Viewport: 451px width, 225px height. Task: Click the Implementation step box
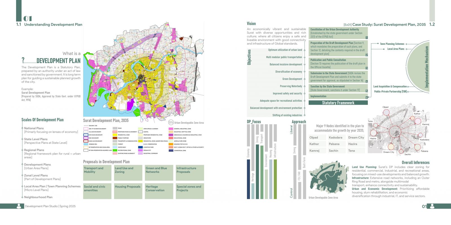(338, 96)
